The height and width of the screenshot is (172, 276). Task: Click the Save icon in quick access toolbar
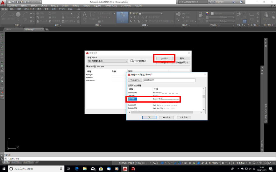point(17,2)
